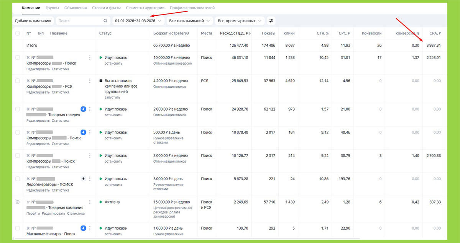Click into the Поиск search field
Image resolution: width=460 pixels, height=243 pixels.
click(80, 21)
